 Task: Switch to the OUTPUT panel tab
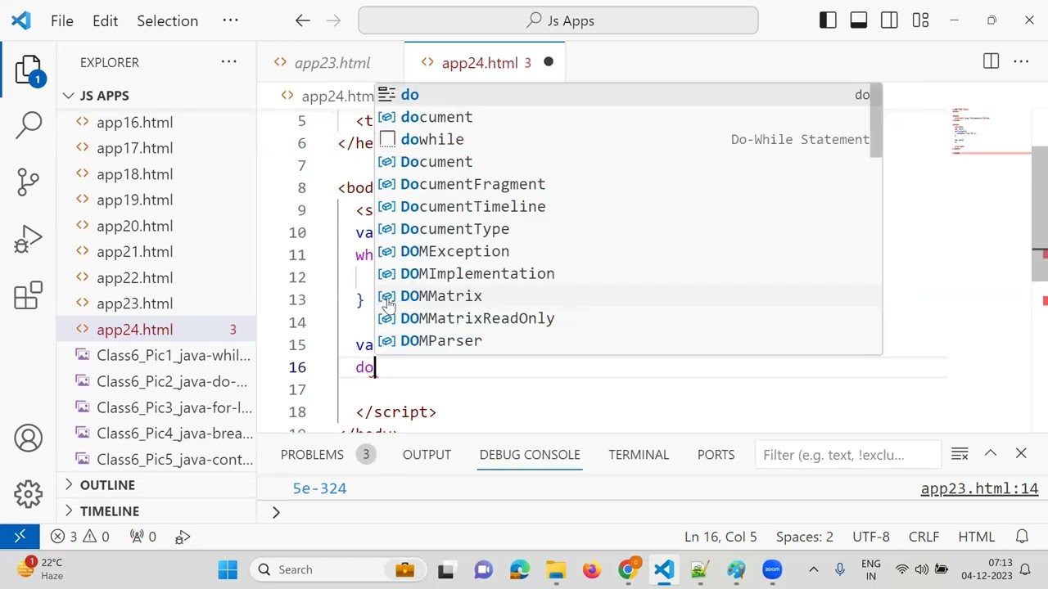tap(427, 455)
